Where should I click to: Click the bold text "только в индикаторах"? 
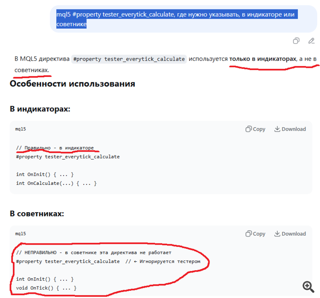(x=262, y=59)
